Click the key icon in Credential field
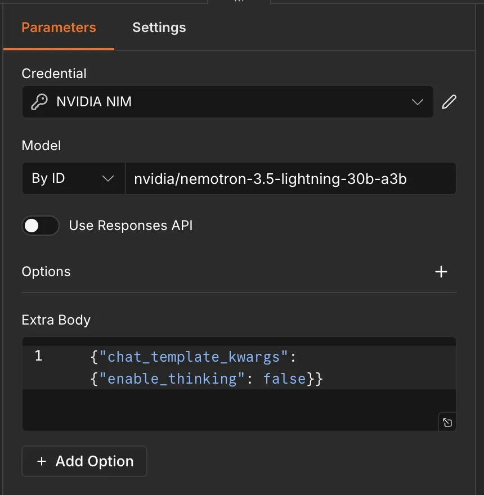The width and height of the screenshot is (484, 495). coord(39,102)
